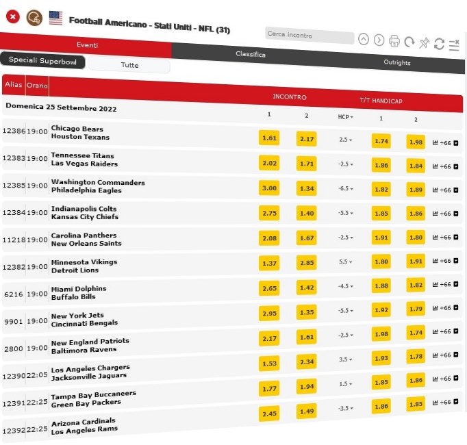Screen dimensions: 467x445
Task: Open handicap -3.5 dropdown for Arizona Cardinals
Action: coord(346,408)
